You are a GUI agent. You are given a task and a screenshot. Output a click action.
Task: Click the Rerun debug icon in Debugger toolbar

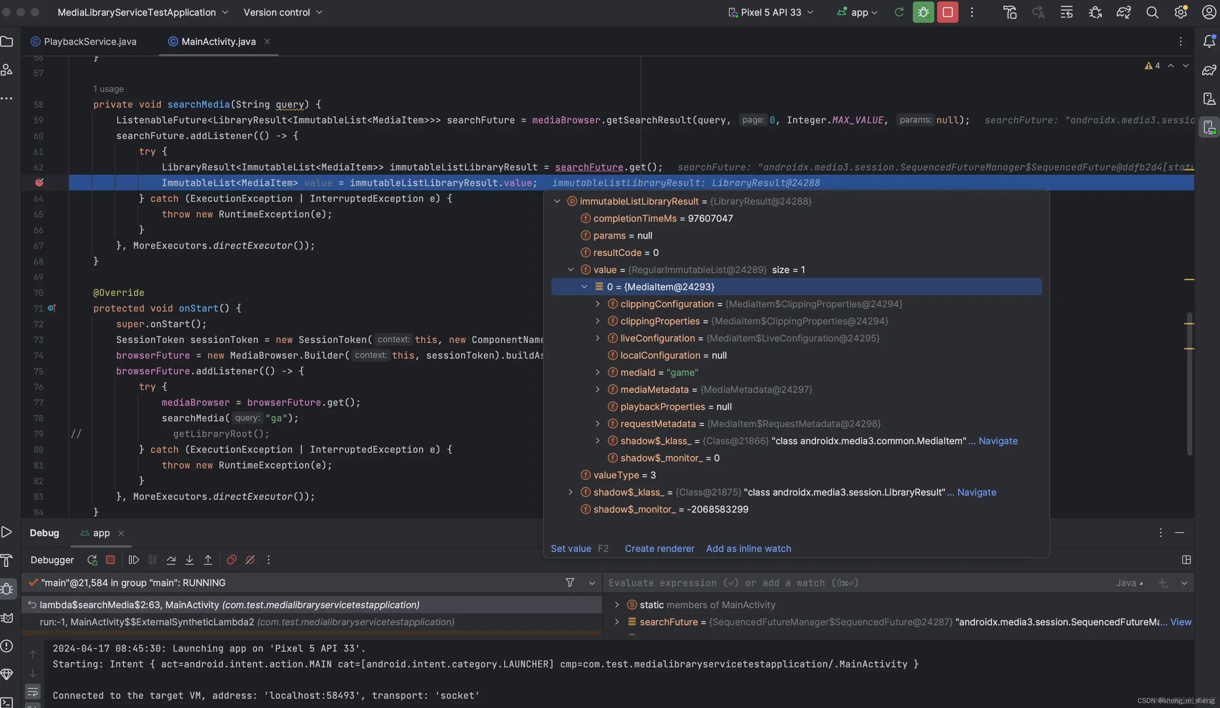tap(92, 560)
